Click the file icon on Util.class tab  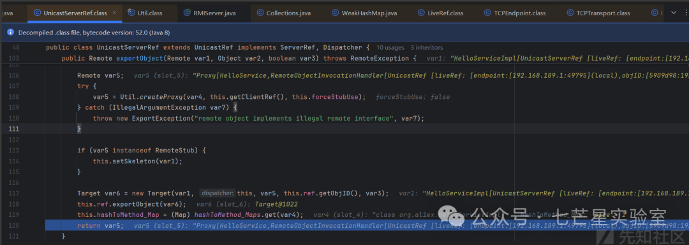(x=131, y=13)
